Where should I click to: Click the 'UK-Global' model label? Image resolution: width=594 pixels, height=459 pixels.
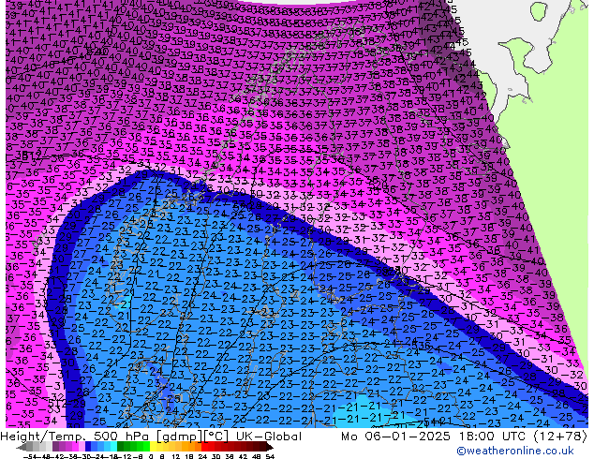pyautogui.click(x=269, y=437)
